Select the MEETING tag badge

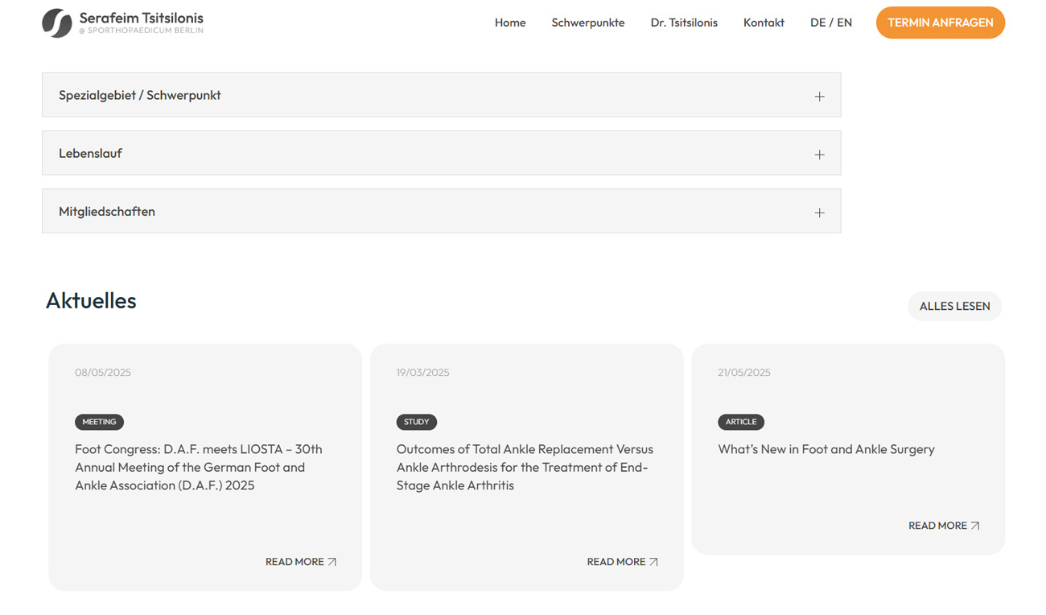pos(99,422)
